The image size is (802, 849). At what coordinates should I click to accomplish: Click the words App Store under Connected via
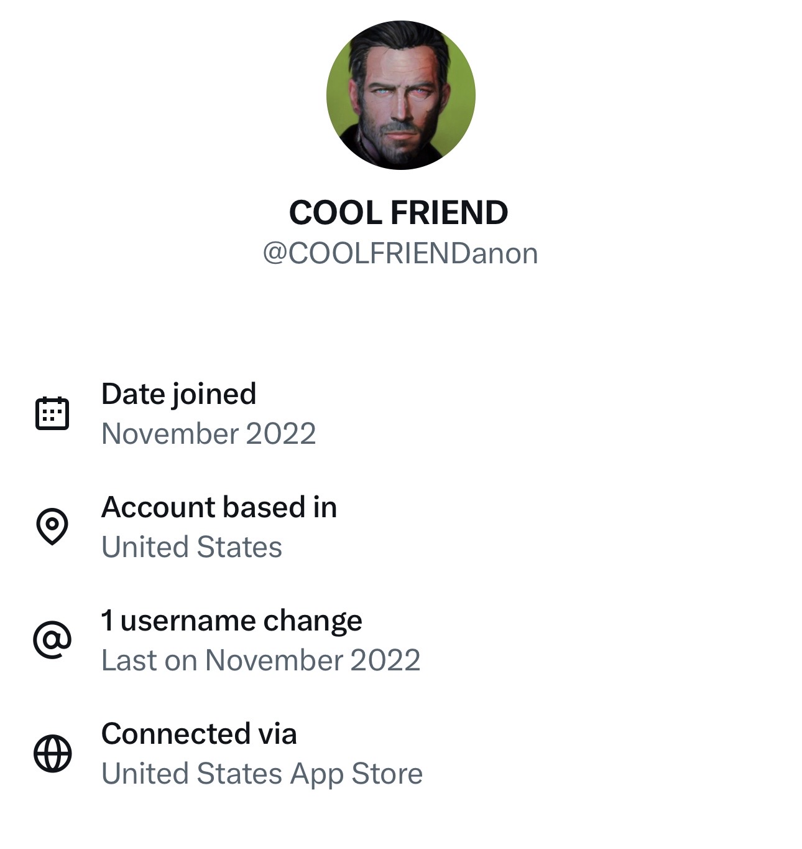pyautogui.click(x=356, y=774)
